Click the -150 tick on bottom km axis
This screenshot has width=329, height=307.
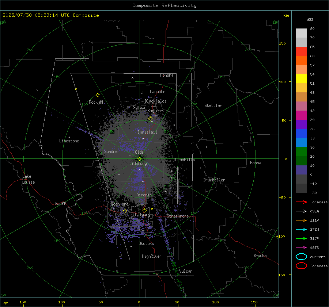22,302
